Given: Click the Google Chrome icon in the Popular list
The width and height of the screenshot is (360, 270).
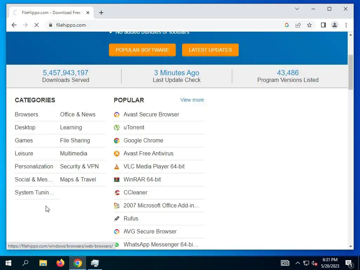Looking at the screenshot, I should pyautogui.click(x=117, y=141).
